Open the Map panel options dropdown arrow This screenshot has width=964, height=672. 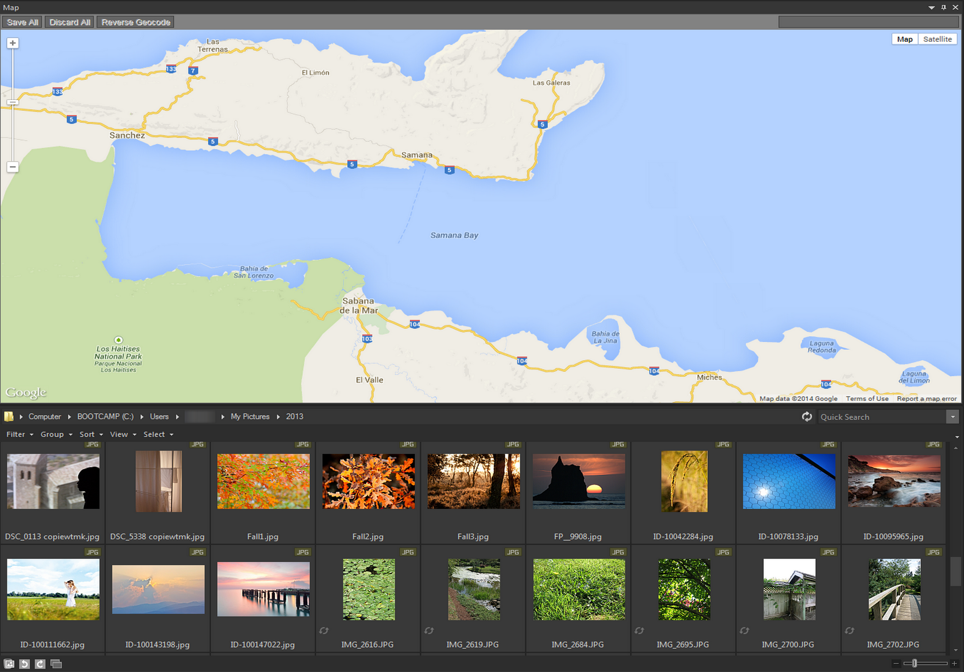(x=931, y=8)
